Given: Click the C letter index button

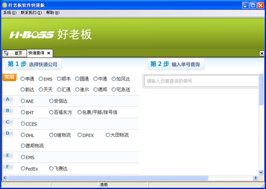Looking at the screenshot, I should (8, 122).
